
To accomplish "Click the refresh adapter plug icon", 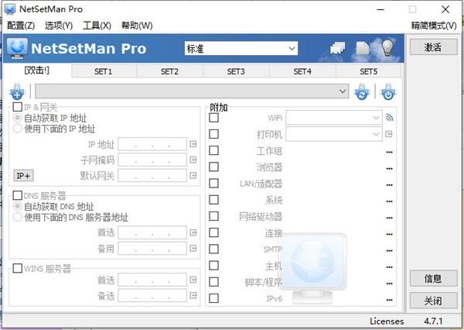I will (362, 91).
